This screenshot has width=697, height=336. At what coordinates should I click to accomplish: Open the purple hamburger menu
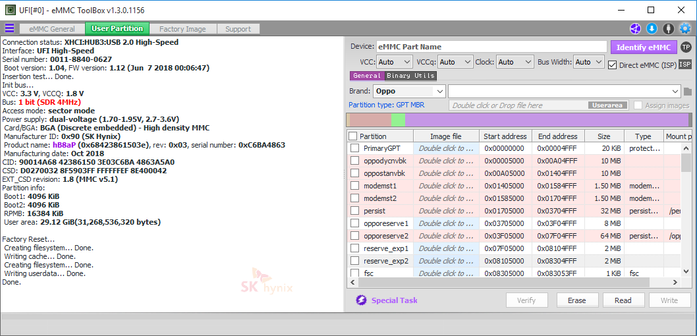[x=9, y=28]
